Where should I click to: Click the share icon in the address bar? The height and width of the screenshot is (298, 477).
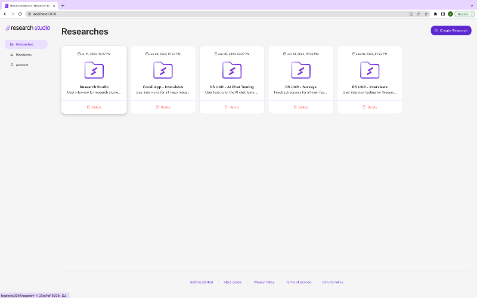pyautogui.click(x=419, y=14)
